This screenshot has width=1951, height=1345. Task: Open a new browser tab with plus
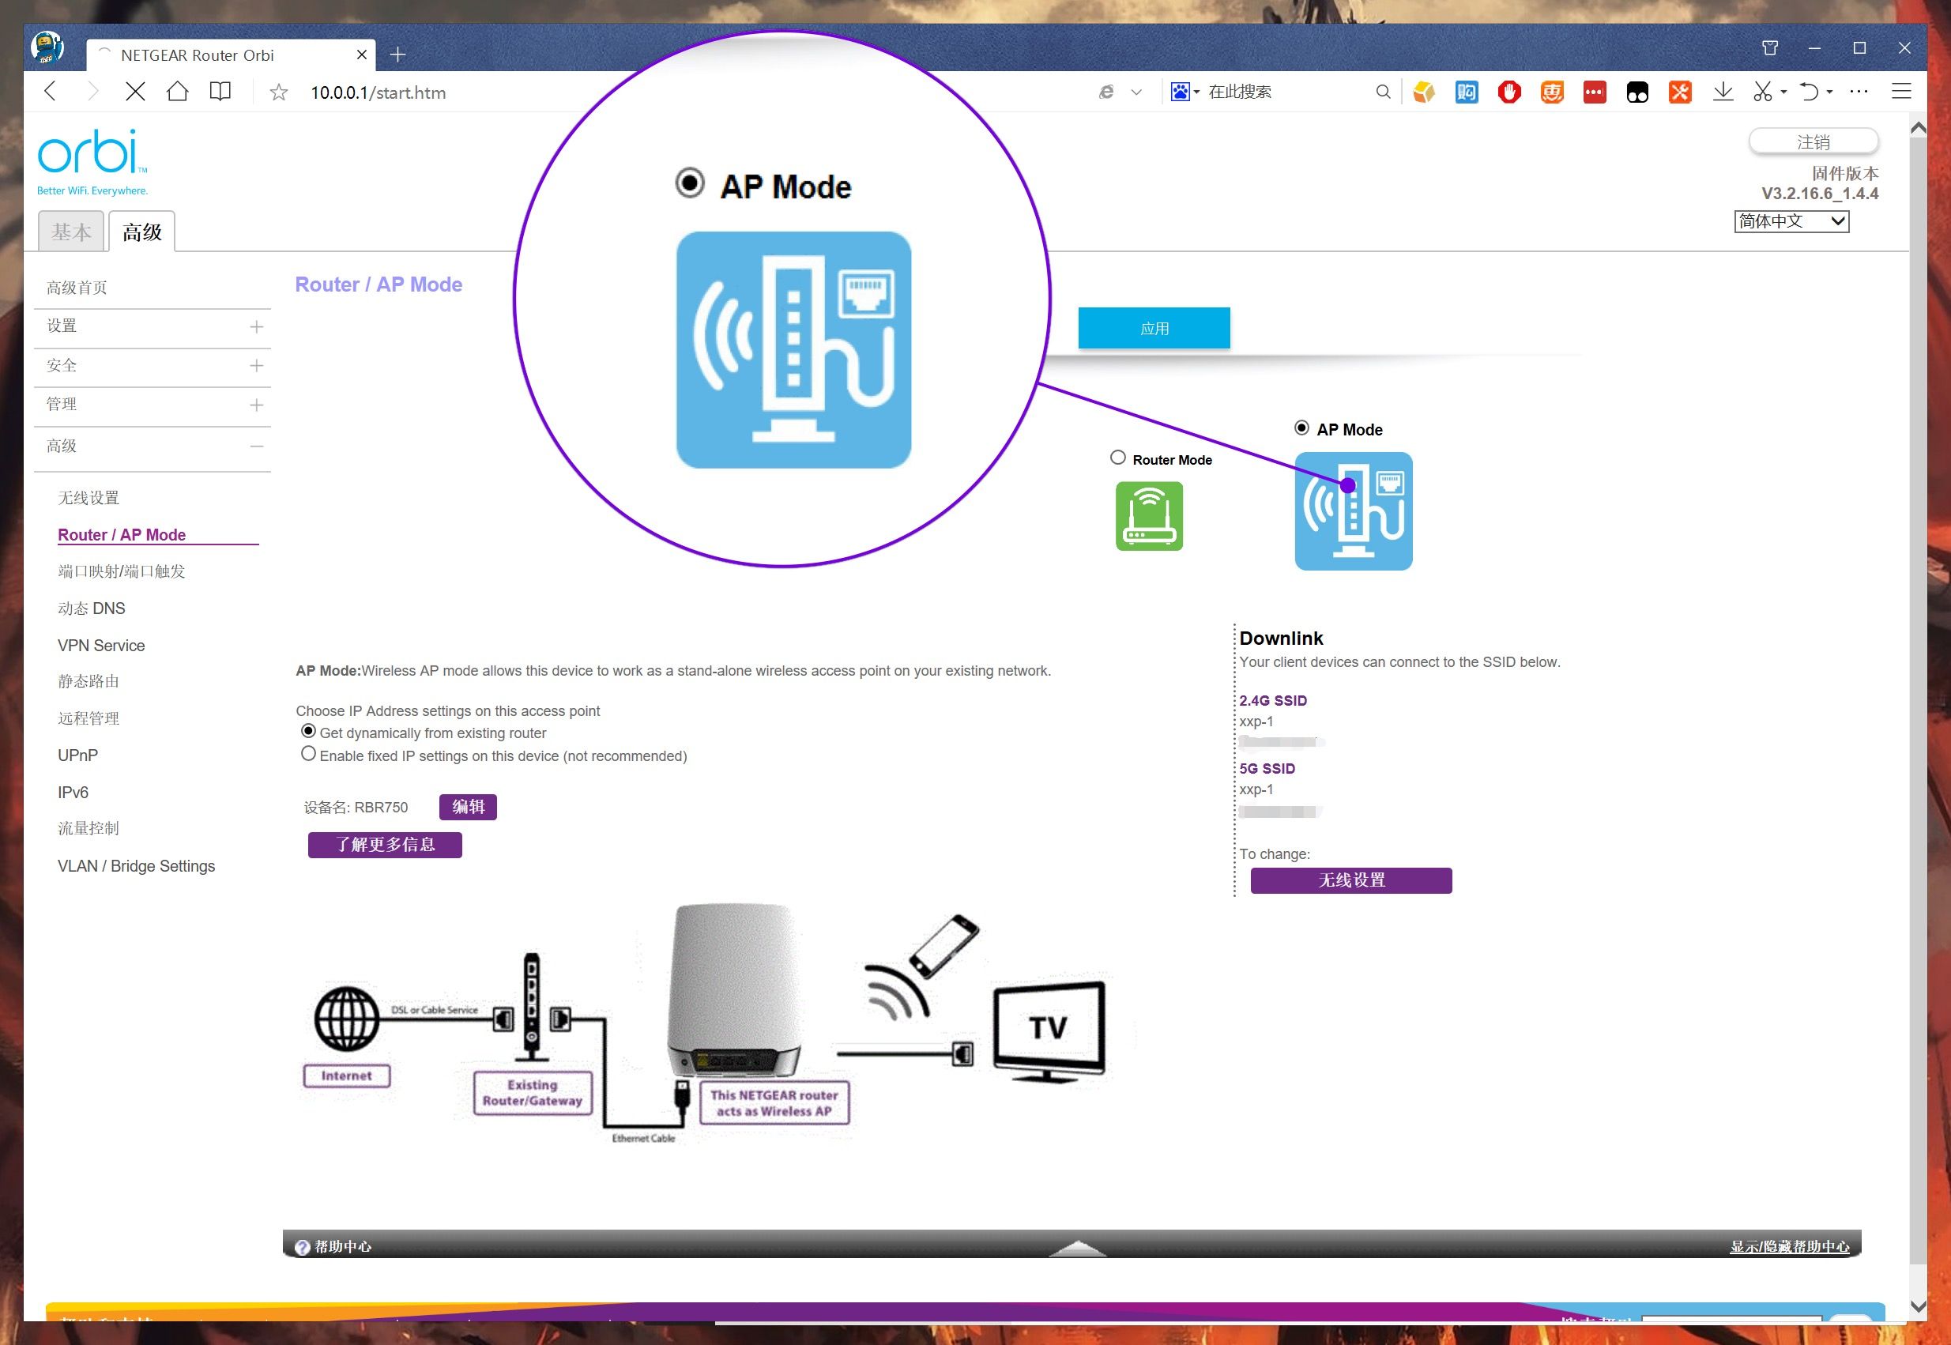397,55
